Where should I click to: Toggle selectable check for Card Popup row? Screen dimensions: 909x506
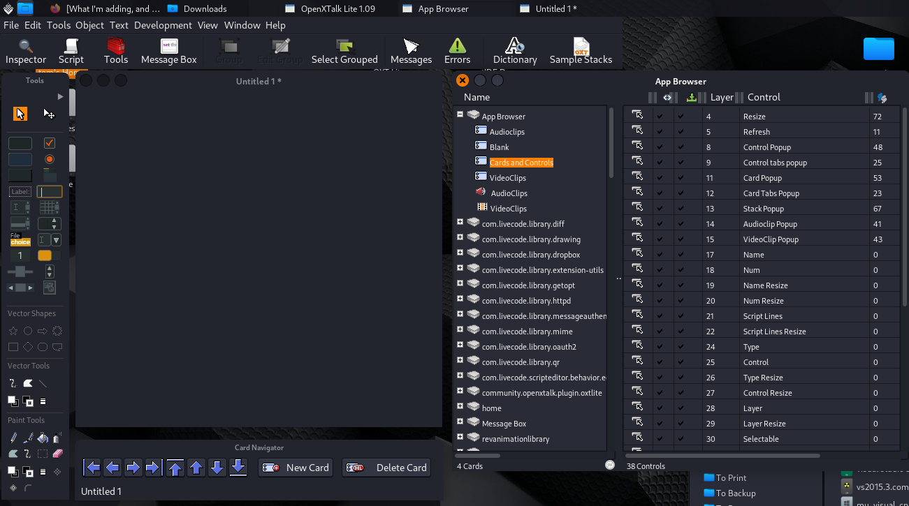point(681,178)
